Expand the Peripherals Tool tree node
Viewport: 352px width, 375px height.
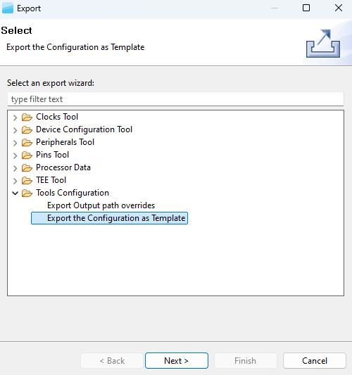[15, 143]
